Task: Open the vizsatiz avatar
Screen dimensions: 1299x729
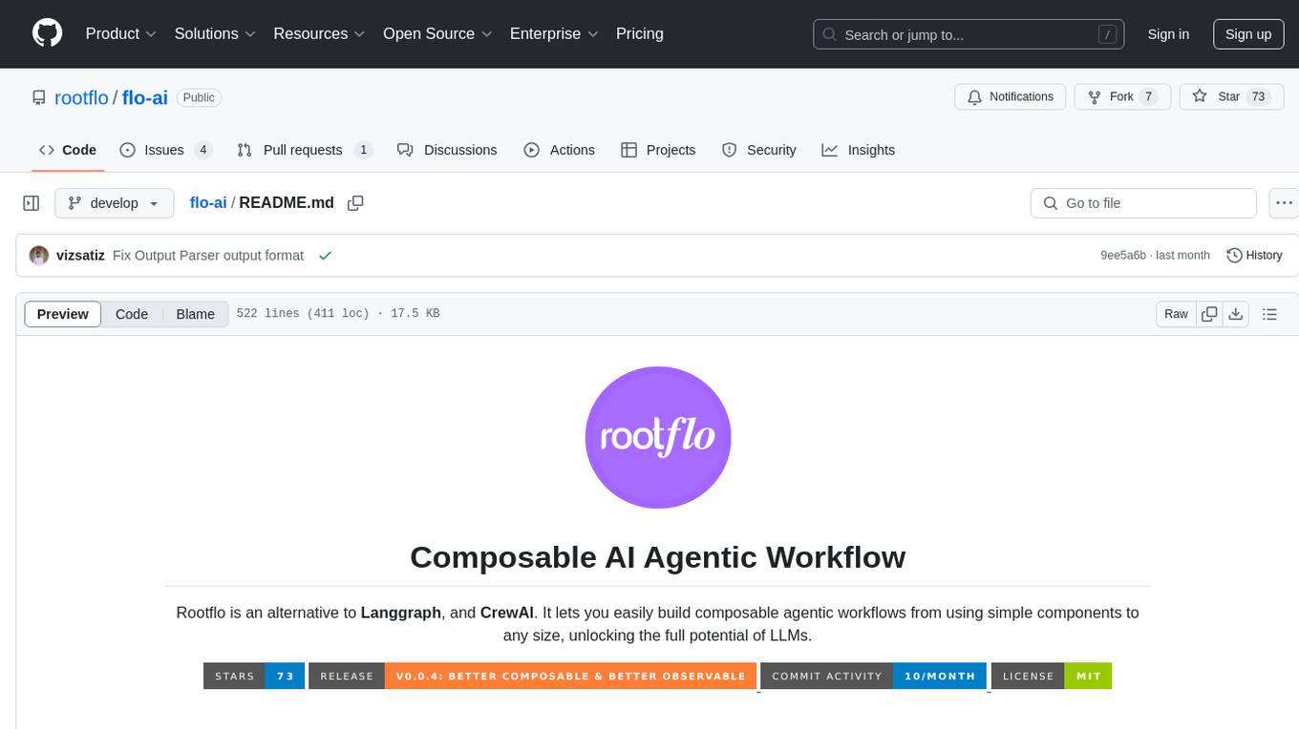Action: 39,256
